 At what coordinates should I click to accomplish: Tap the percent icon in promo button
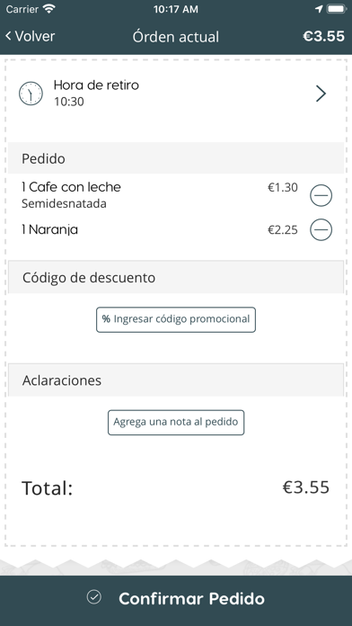point(106,319)
